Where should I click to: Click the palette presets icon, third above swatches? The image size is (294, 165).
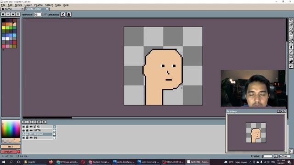13,14
